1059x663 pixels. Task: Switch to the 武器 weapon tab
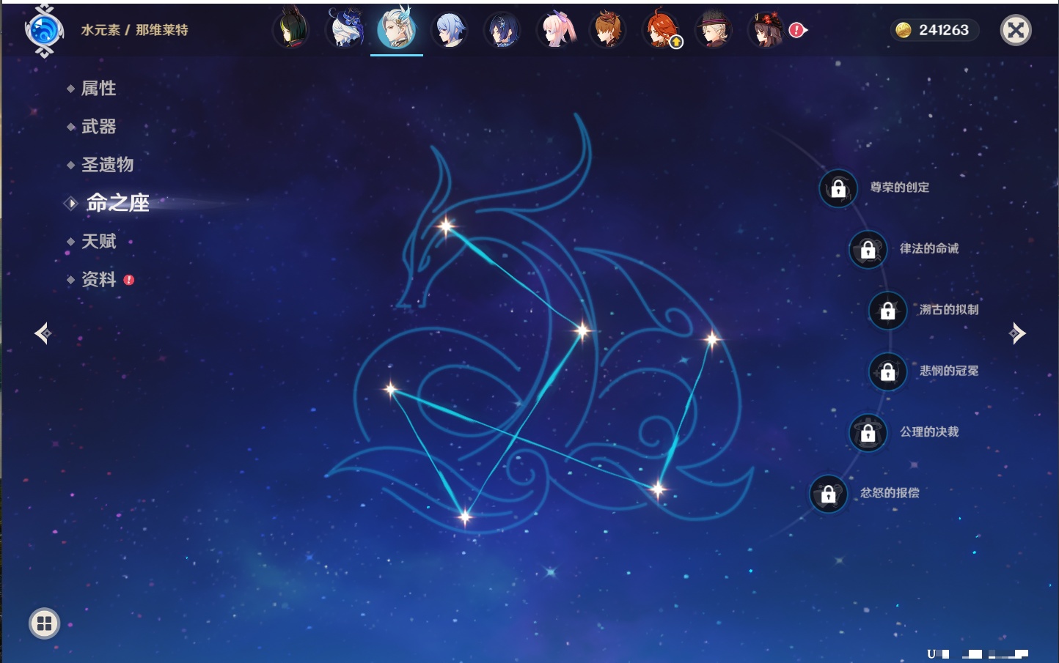pyautogui.click(x=98, y=127)
